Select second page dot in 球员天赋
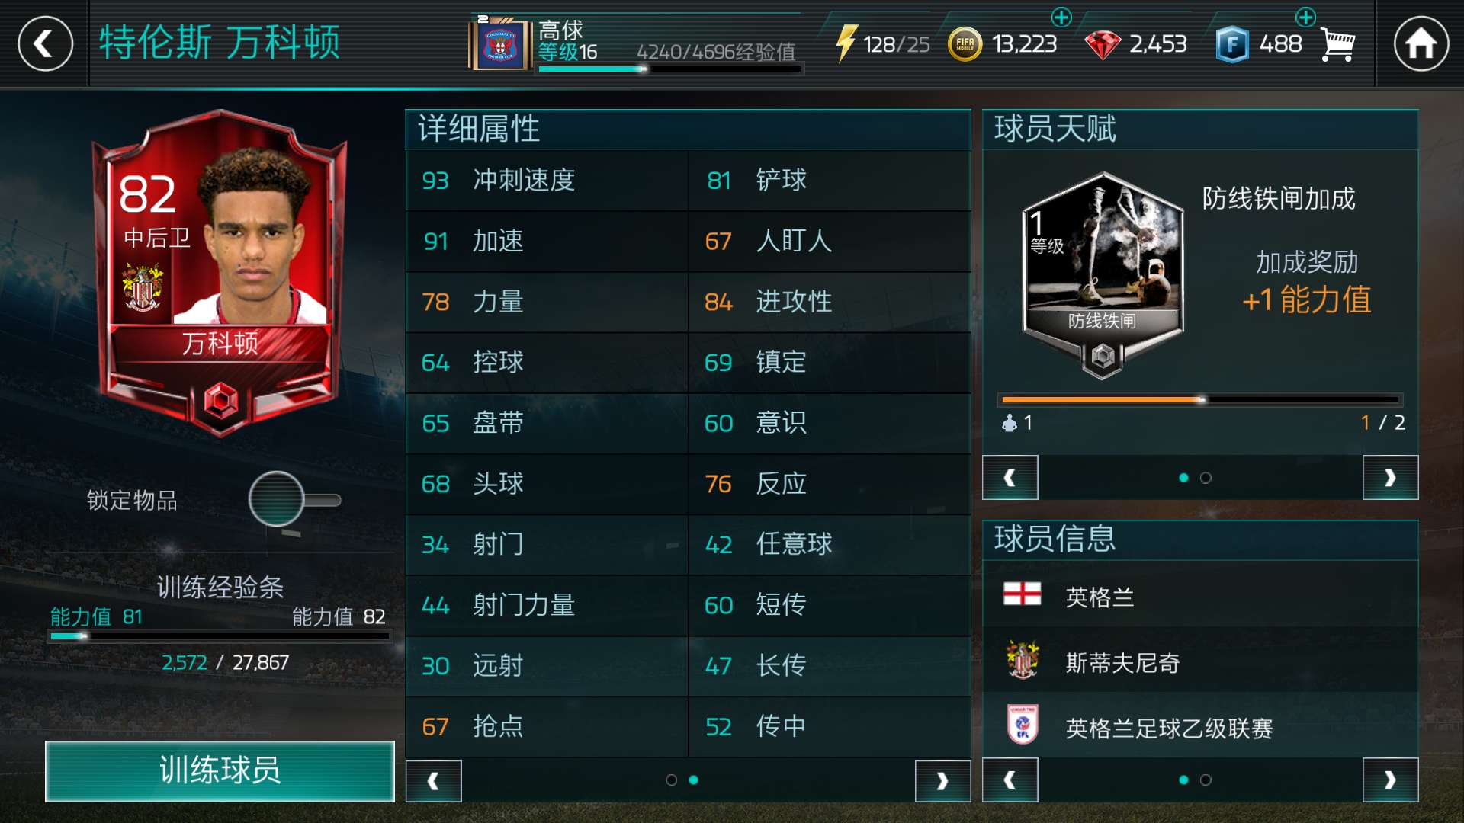 pyautogui.click(x=1206, y=478)
